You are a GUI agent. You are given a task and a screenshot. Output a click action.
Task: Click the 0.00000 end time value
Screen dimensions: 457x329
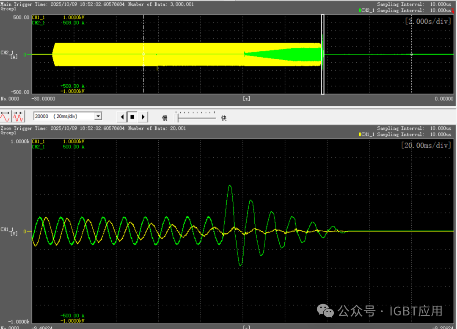(444, 99)
